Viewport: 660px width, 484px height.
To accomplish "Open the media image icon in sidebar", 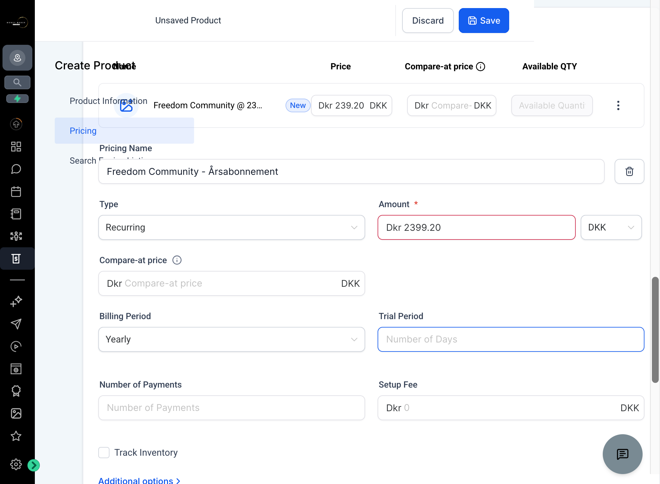I will click(x=16, y=413).
